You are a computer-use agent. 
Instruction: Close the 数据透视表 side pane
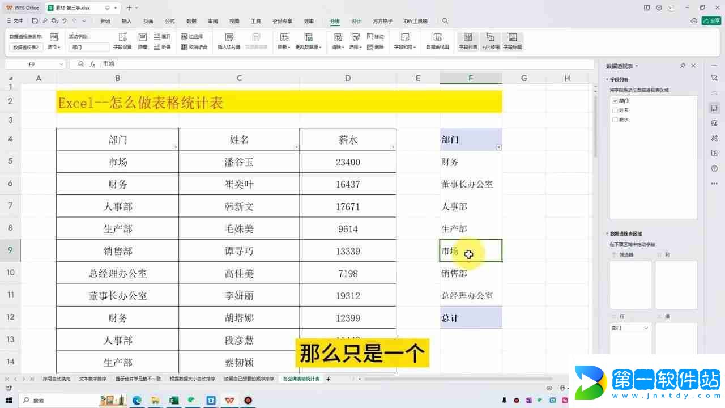point(693,66)
